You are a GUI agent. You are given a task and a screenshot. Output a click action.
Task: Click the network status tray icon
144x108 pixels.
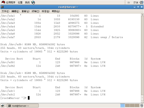pyautogui.click(x=128, y=2)
